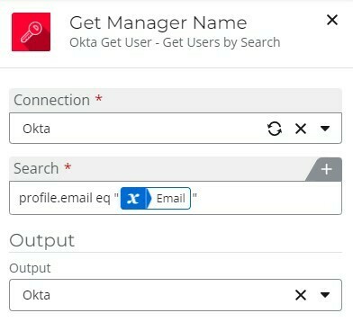Click the x icon on the Email variable
353x331 pixels.
pyautogui.click(x=132, y=198)
